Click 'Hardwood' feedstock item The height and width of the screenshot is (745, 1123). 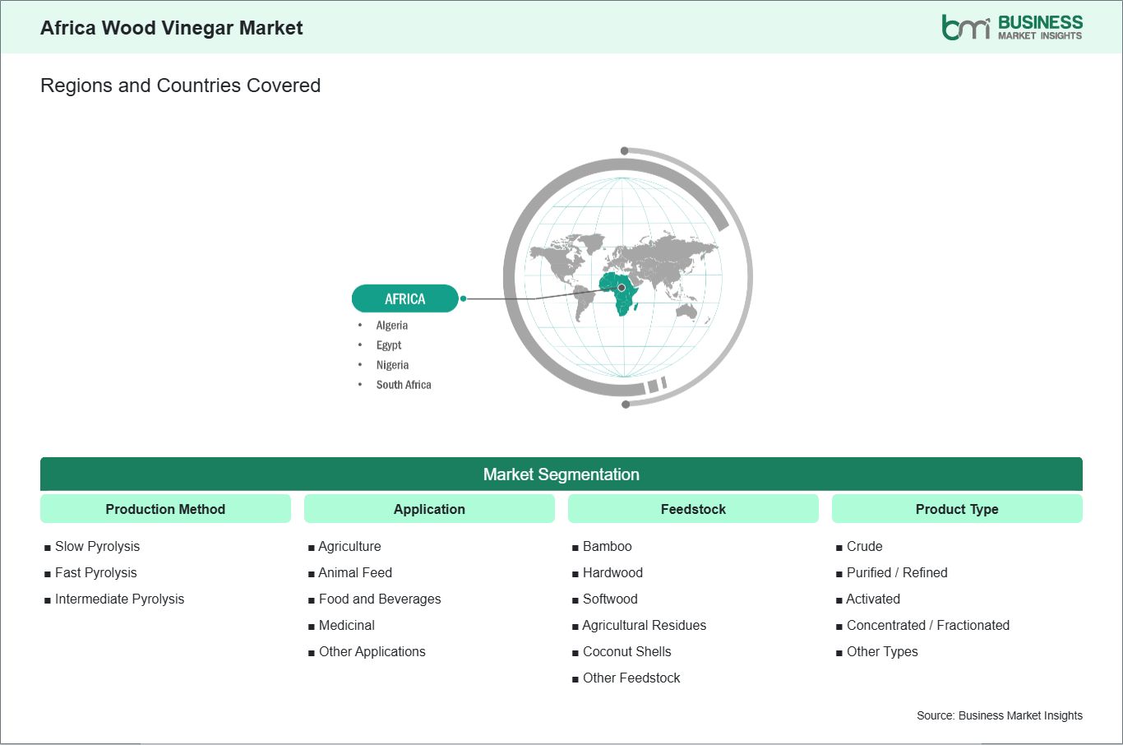click(612, 572)
